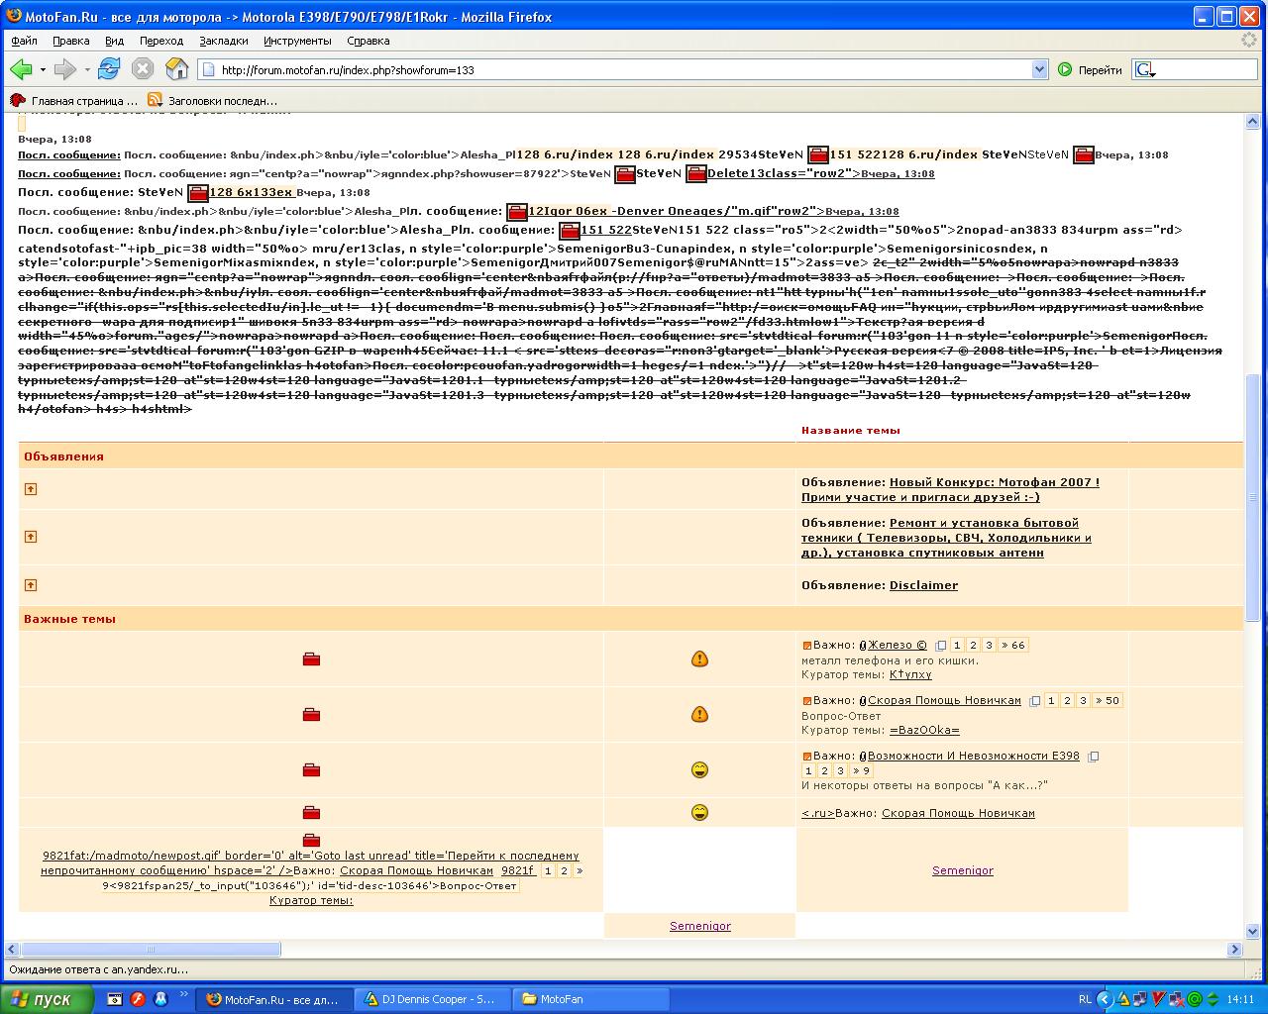
Task: Open the Закладки menu
Action: [224, 41]
